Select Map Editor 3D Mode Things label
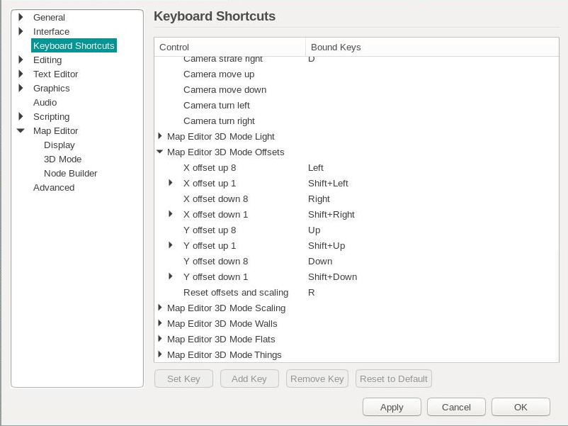Image resolution: width=568 pixels, height=426 pixels. [225, 354]
